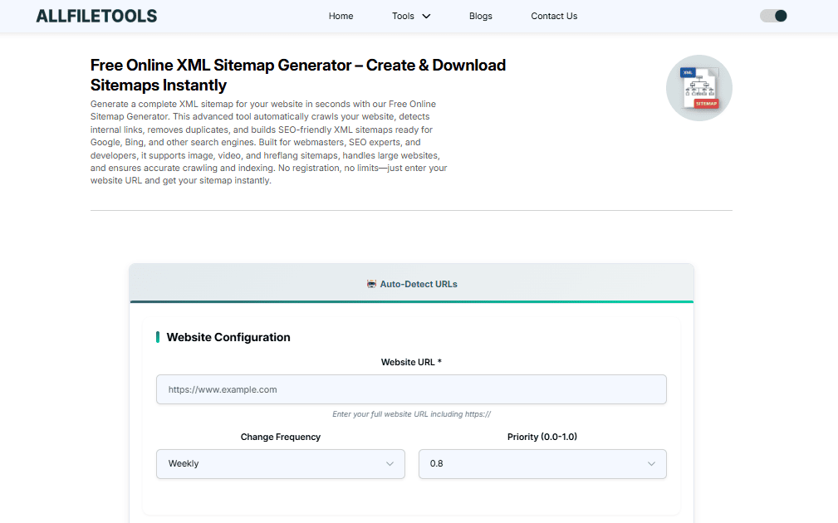Go to Home in the navigation bar
This screenshot has width=838, height=523.
point(341,16)
